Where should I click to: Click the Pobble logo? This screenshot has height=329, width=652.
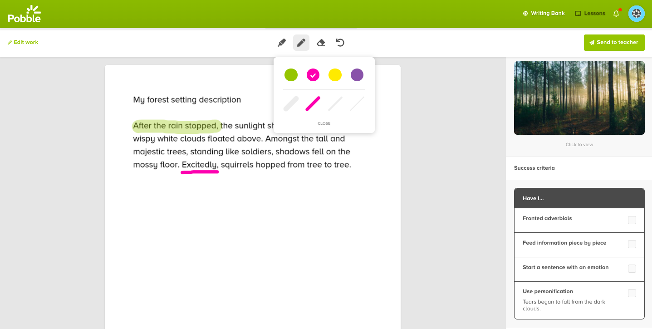(25, 13)
